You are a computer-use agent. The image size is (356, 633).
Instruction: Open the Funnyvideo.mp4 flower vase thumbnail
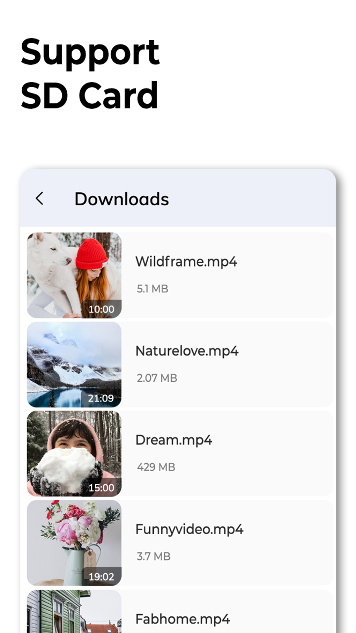point(74,543)
